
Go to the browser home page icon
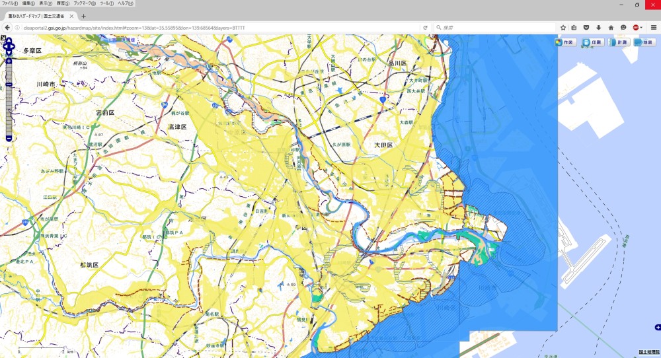[x=611, y=28]
